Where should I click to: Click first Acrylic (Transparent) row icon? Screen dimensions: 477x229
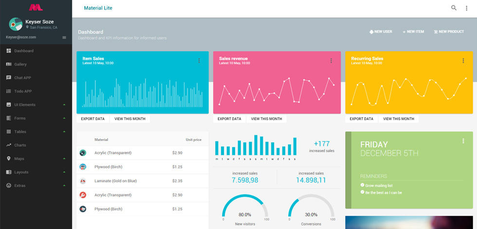point(83,153)
